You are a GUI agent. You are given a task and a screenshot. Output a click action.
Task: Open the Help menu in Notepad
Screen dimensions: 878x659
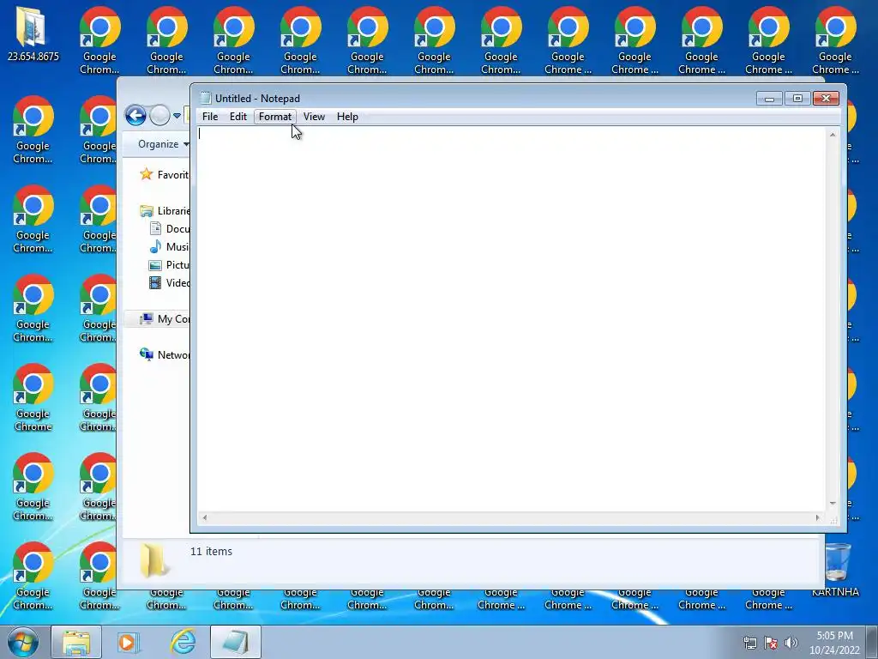[347, 117]
